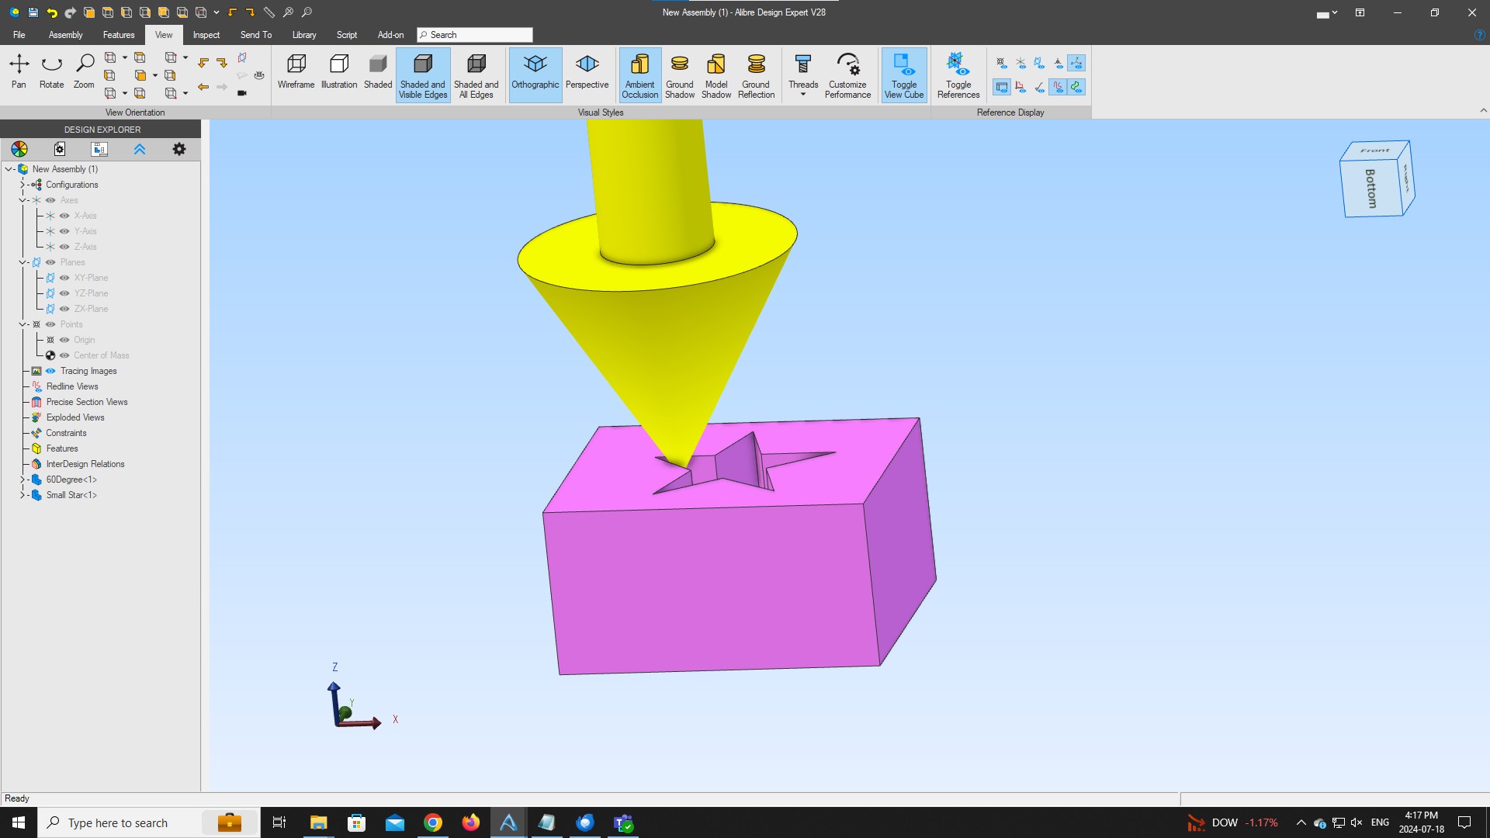Toggle visibility eye for Tracing Images
The width and height of the screenshot is (1490, 838).
(50, 371)
